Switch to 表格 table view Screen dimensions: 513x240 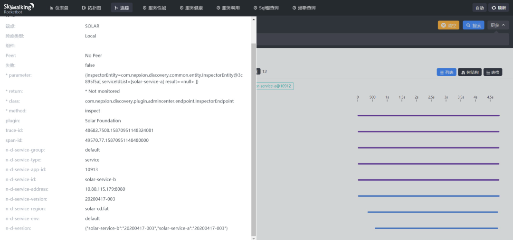pyautogui.click(x=492, y=72)
